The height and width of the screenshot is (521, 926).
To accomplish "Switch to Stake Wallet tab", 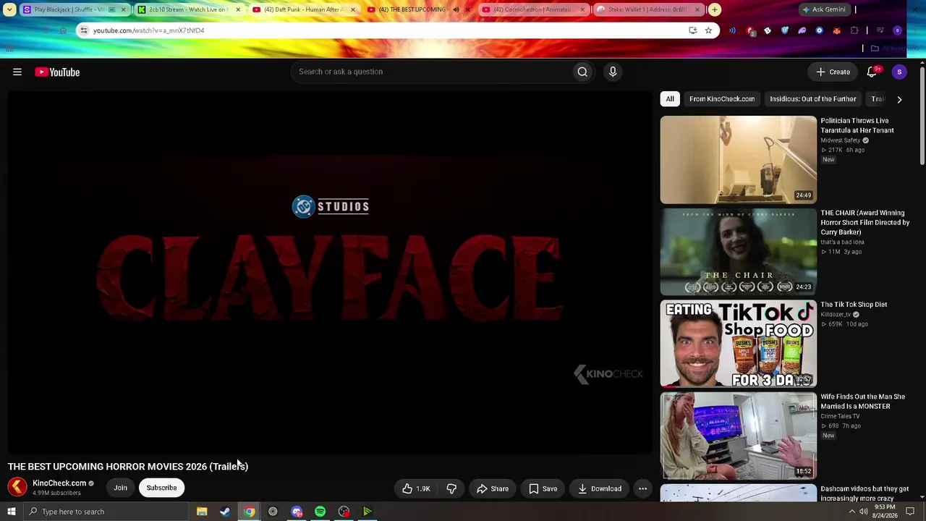I will 647,9.
